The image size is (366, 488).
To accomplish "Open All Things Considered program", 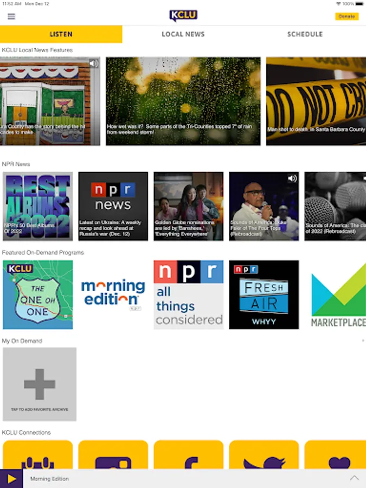I will point(188,295).
